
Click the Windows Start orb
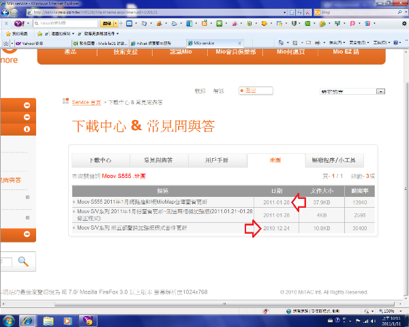click(x=9, y=321)
